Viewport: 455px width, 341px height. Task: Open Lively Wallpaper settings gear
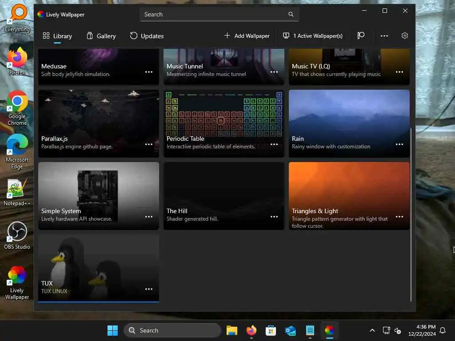tap(404, 36)
